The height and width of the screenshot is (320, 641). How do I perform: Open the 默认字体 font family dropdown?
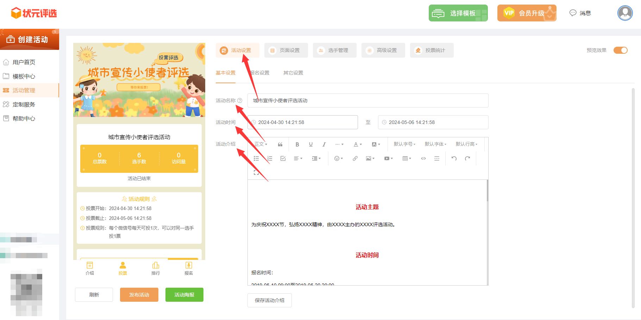coord(435,144)
